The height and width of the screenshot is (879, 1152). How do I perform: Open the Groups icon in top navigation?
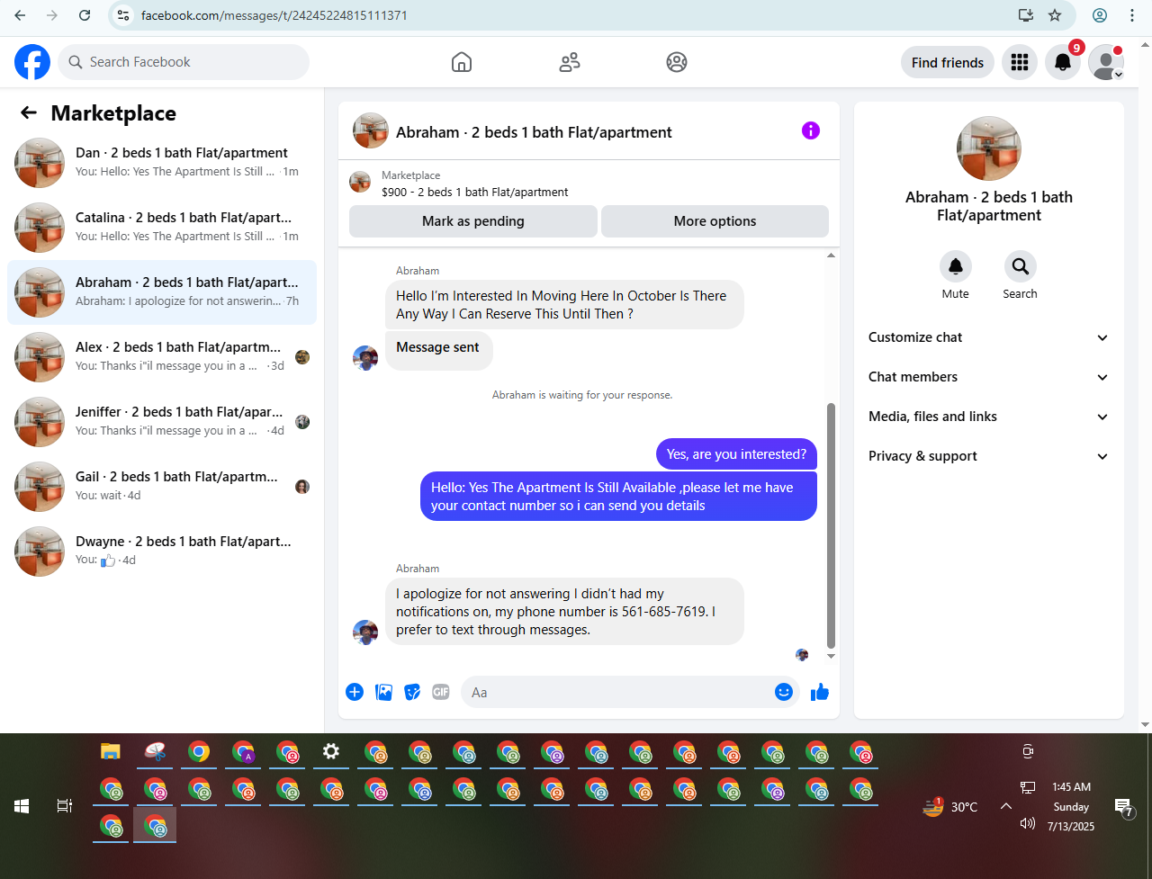coord(677,62)
